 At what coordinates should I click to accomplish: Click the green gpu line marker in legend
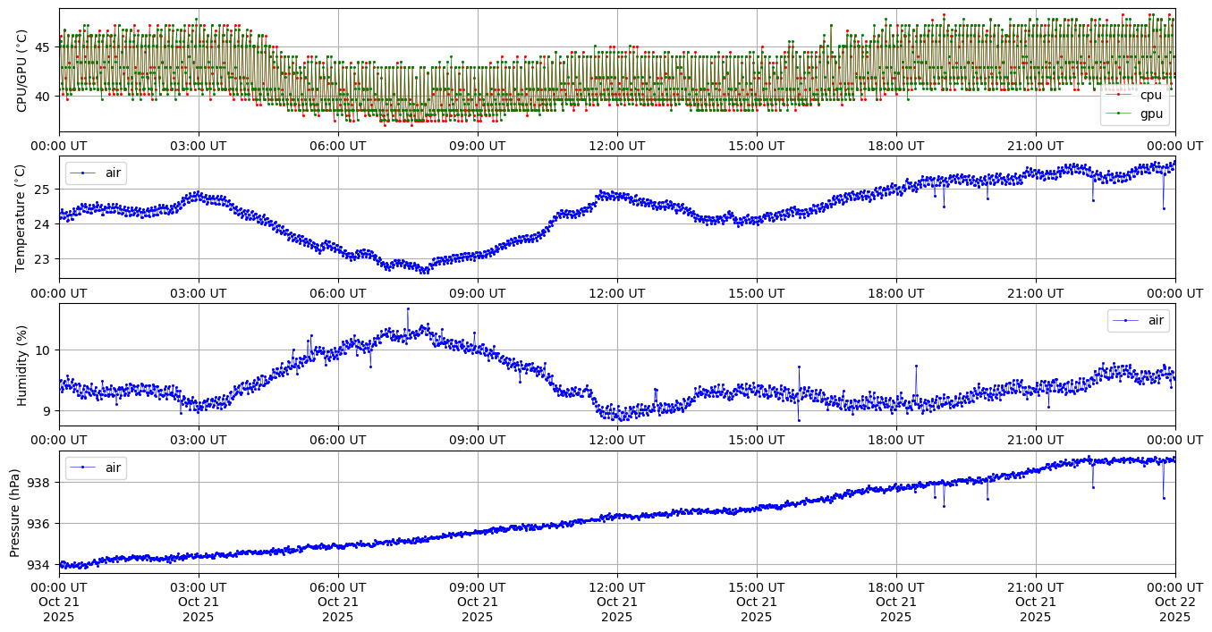(x=1118, y=114)
